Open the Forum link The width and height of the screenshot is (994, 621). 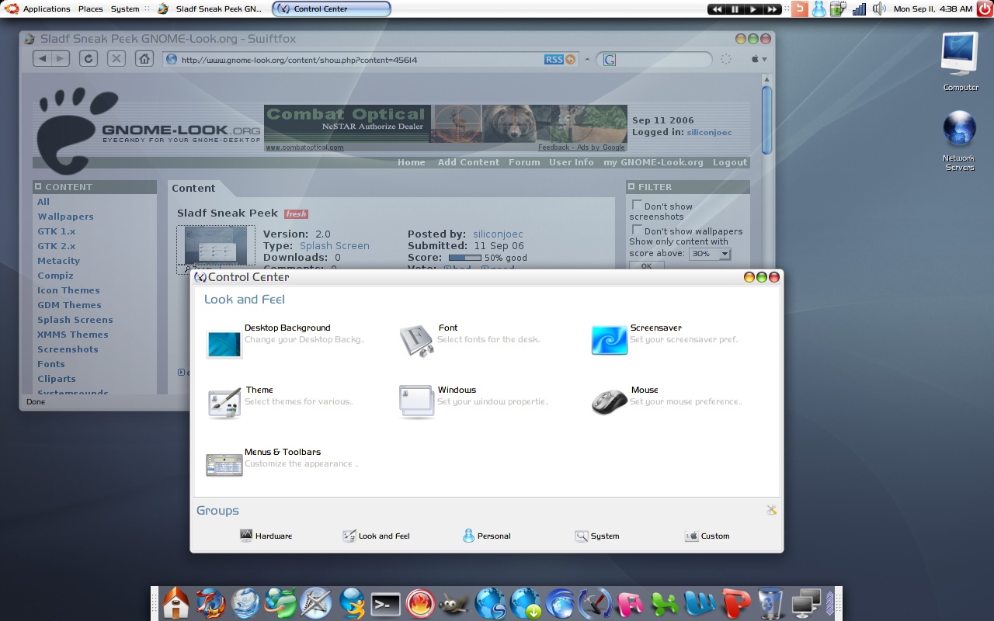(x=524, y=162)
